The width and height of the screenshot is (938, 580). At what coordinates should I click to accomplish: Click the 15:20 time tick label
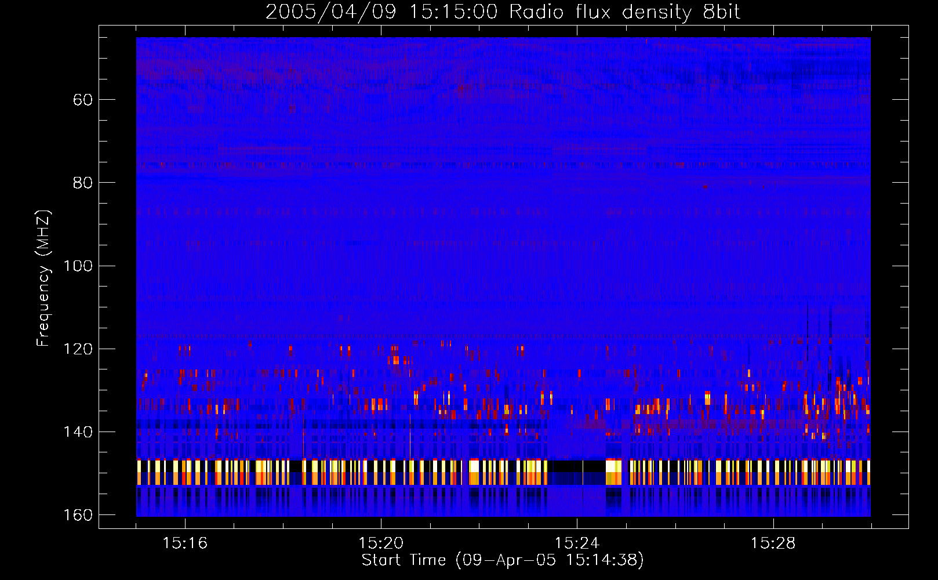(381, 543)
